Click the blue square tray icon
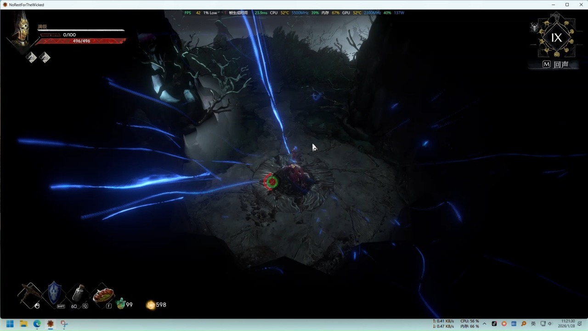The width and height of the screenshot is (588, 331). (x=514, y=324)
